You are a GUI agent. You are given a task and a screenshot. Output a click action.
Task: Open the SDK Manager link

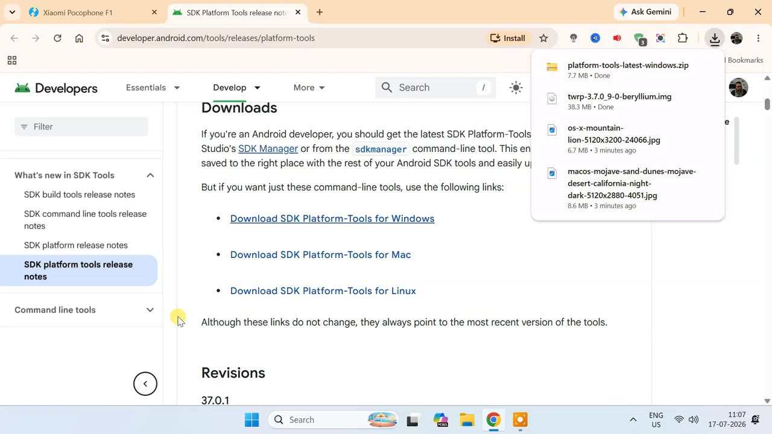tap(268, 149)
